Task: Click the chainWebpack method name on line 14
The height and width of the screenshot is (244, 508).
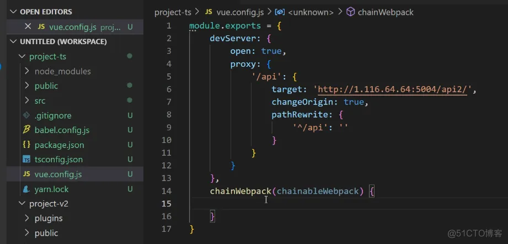Action: point(240,191)
